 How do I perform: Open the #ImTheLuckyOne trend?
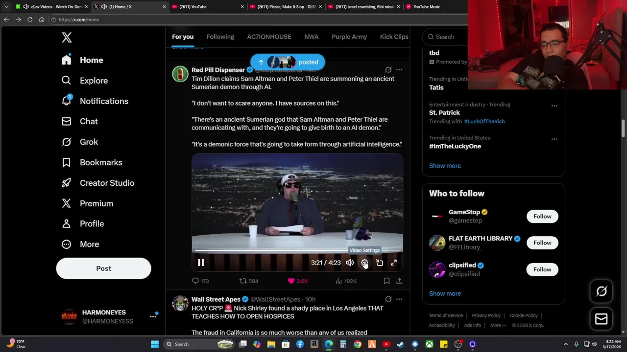point(455,146)
